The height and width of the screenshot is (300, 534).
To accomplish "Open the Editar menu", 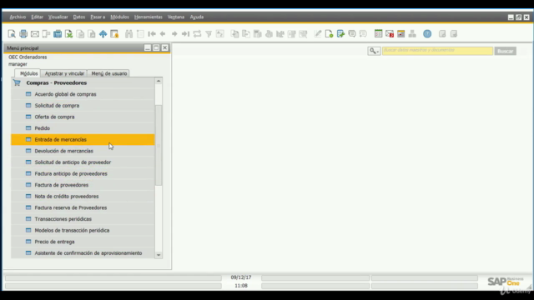I will pyautogui.click(x=37, y=17).
